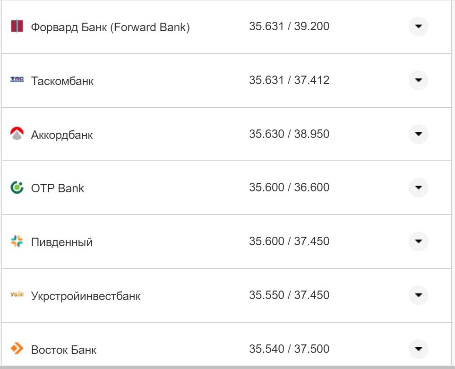The image size is (455, 369).
Task: Click the Аккордбанк red arch logo
Action: point(17,134)
